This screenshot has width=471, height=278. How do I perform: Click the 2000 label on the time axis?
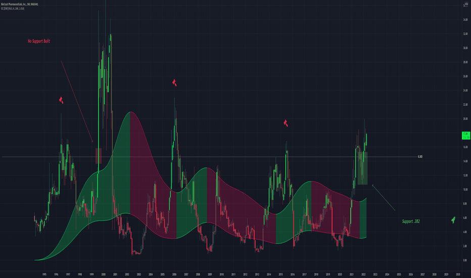[x=103, y=274]
